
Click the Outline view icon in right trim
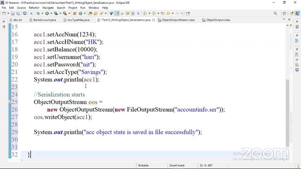(297, 41)
